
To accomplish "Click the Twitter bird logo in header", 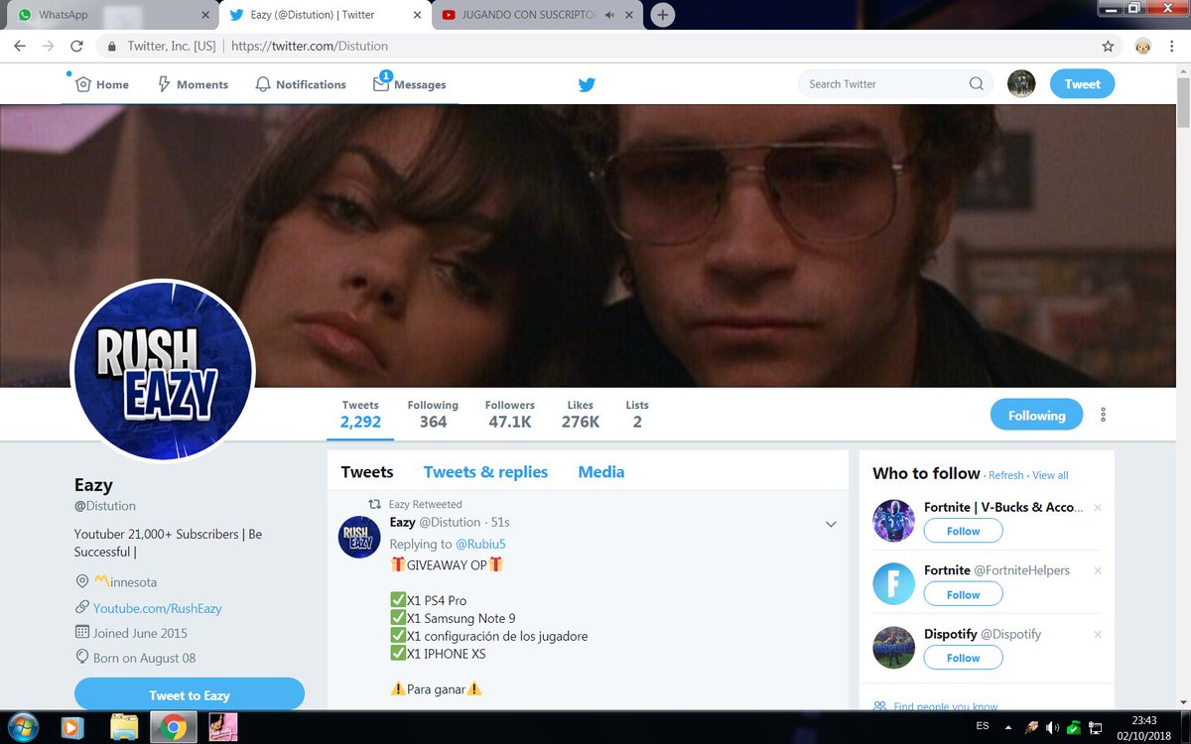I will [x=587, y=84].
